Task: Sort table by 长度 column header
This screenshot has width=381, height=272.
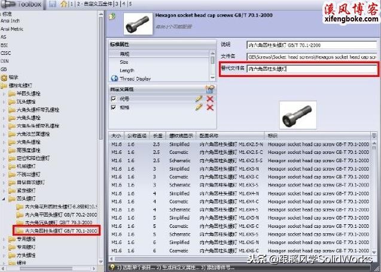Action: coord(158,135)
